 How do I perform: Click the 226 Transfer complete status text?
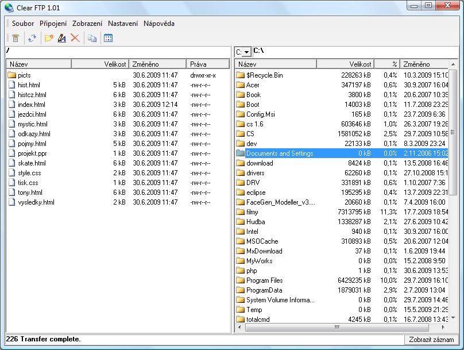43,339
